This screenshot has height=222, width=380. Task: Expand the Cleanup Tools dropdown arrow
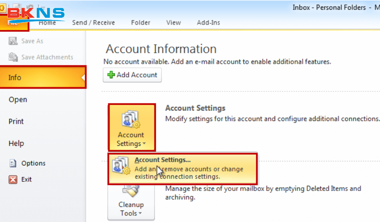141,213
